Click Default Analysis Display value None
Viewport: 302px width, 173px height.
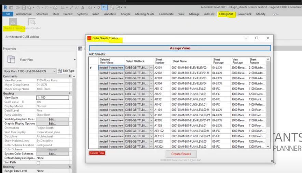(x=52, y=158)
